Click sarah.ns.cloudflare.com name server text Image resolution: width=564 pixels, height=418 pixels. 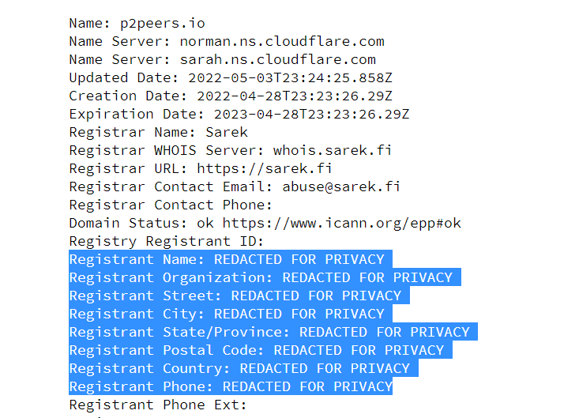click(x=277, y=59)
